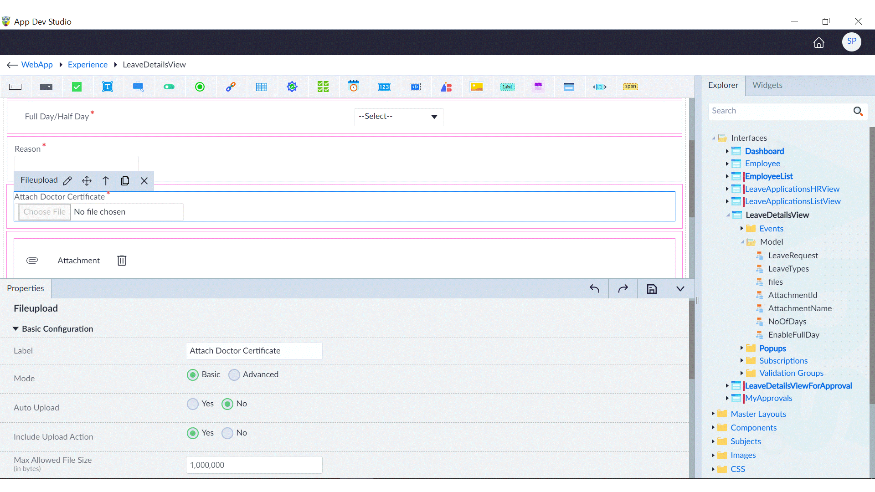Collapse the properties panel with chevron
Screen dimensions: 875x492
680,289
